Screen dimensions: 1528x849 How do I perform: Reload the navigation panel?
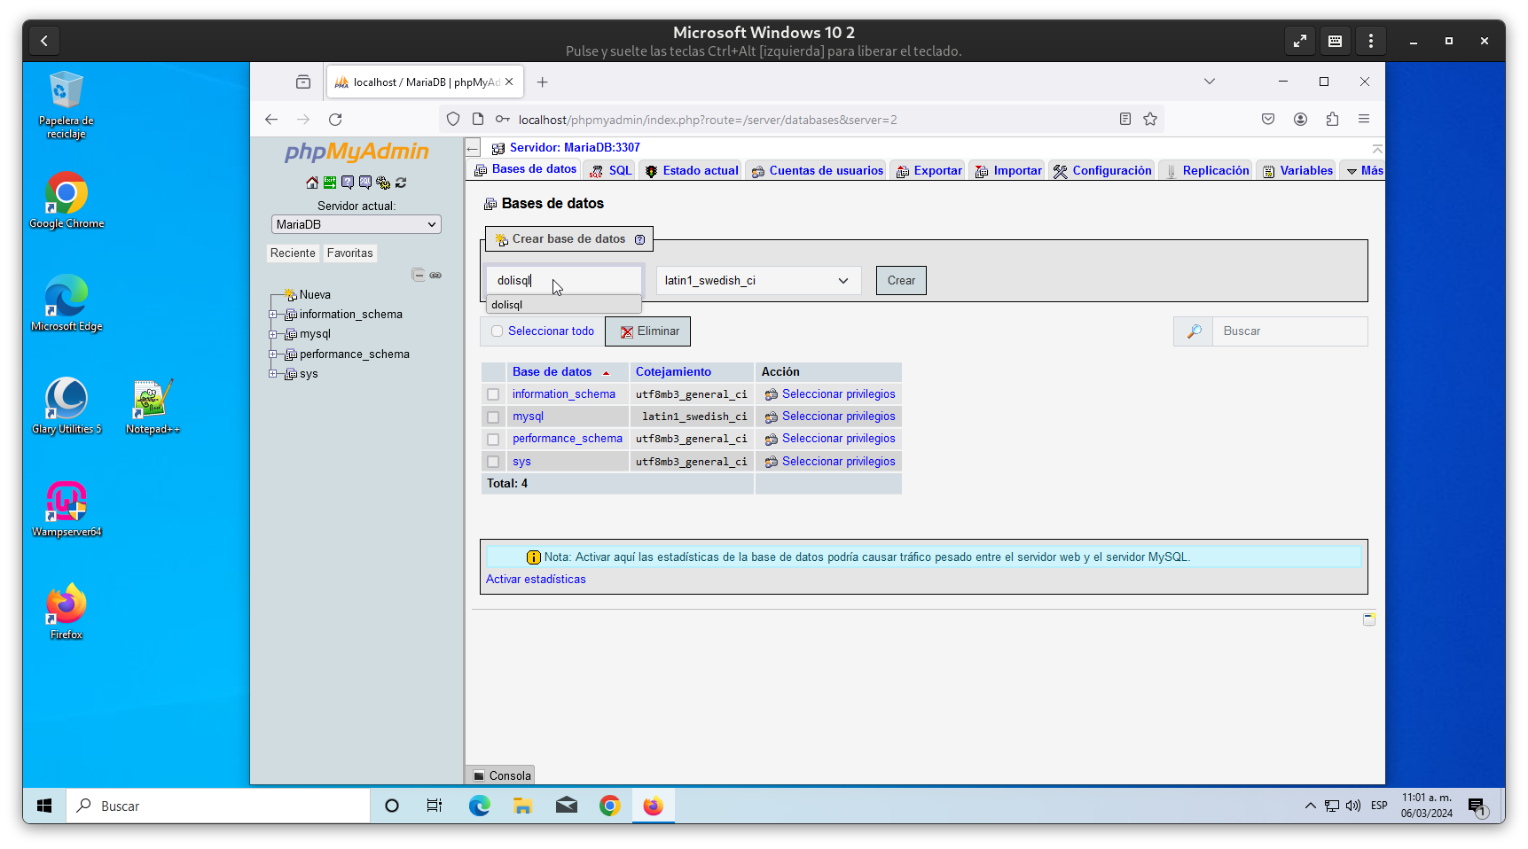click(401, 183)
